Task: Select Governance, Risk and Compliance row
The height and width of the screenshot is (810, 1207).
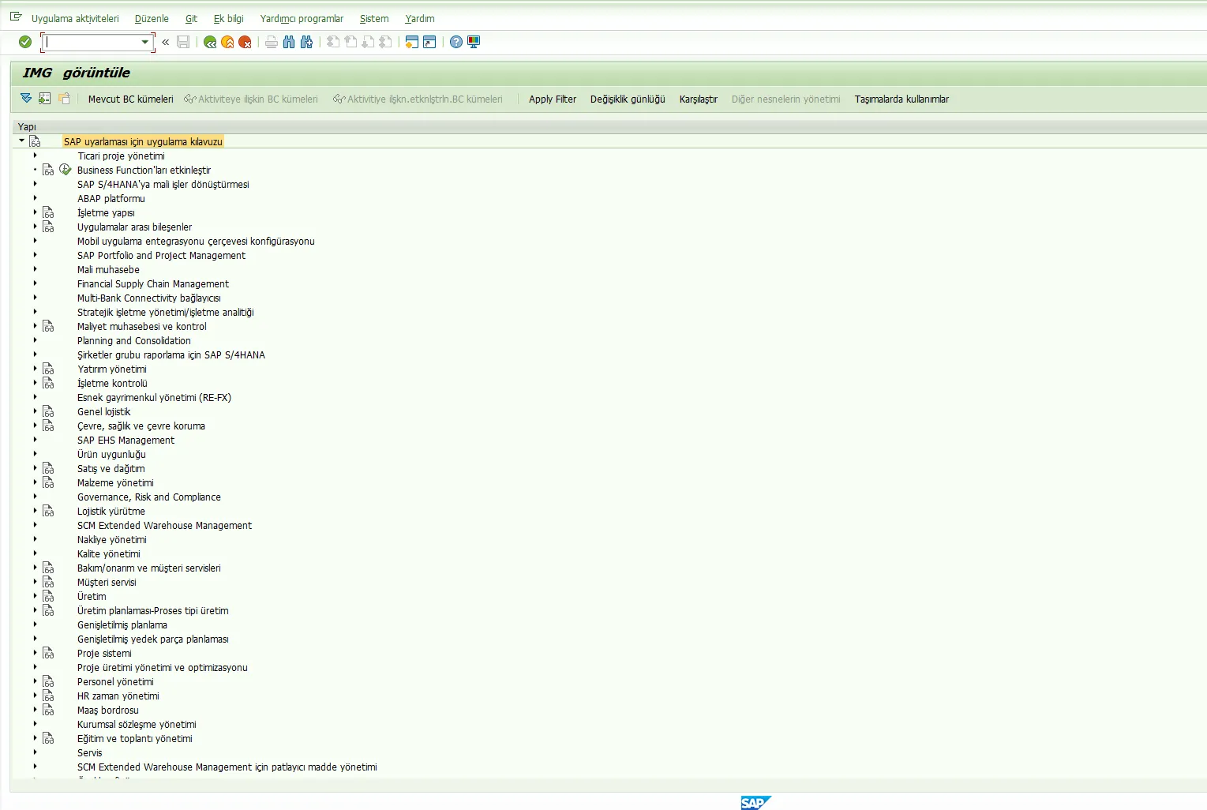Action: [x=149, y=497]
